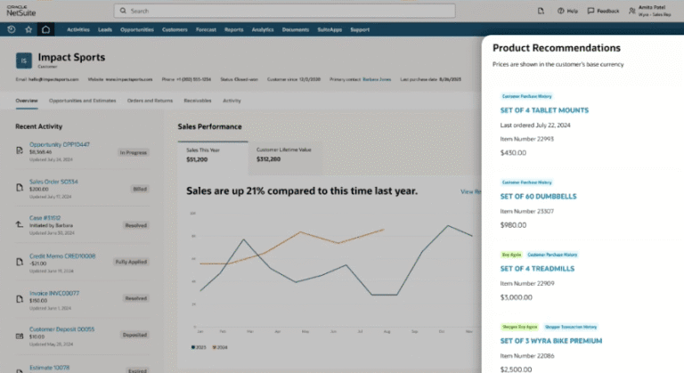Open the Shortcuts star icon
684x373 pixels.
(x=28, y=29)
